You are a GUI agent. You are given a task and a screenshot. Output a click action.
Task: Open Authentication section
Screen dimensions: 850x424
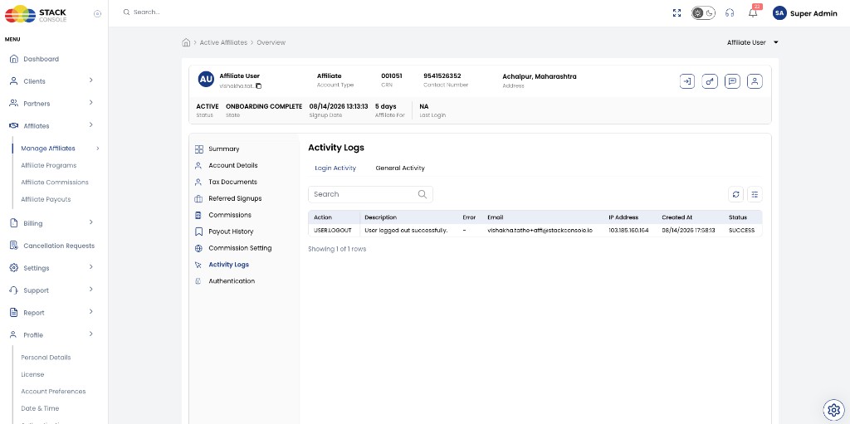pyautogui.click(x=224, y=280)
